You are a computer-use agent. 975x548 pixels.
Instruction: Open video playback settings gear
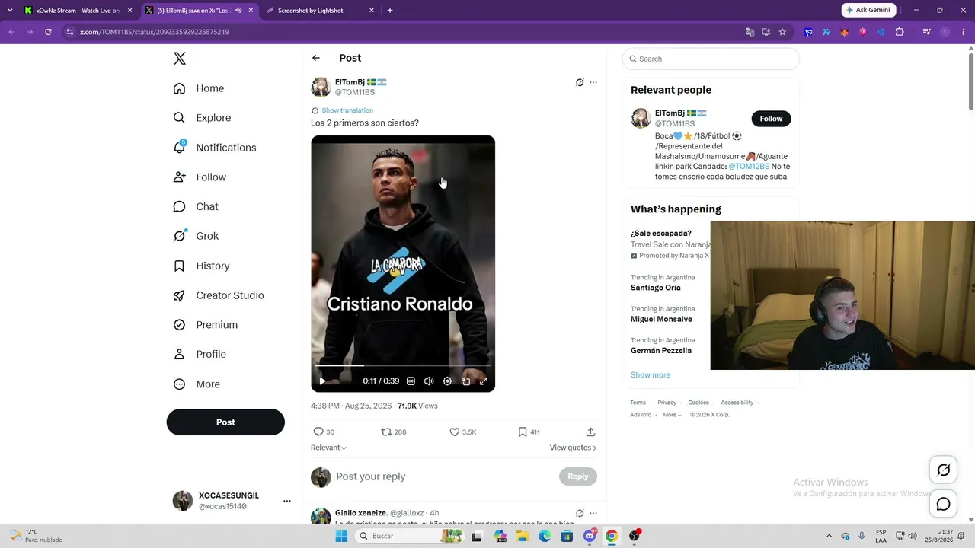pos(447,381)
